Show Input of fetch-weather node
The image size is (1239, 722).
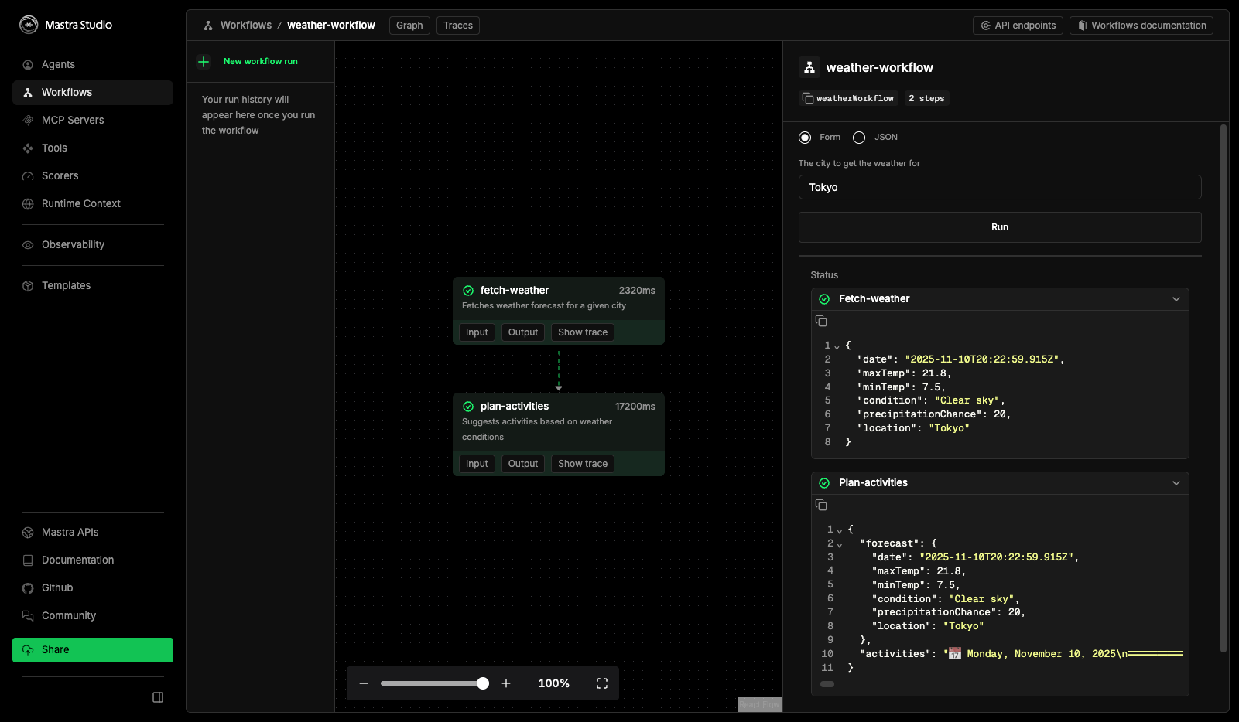[x=477, y=332]
